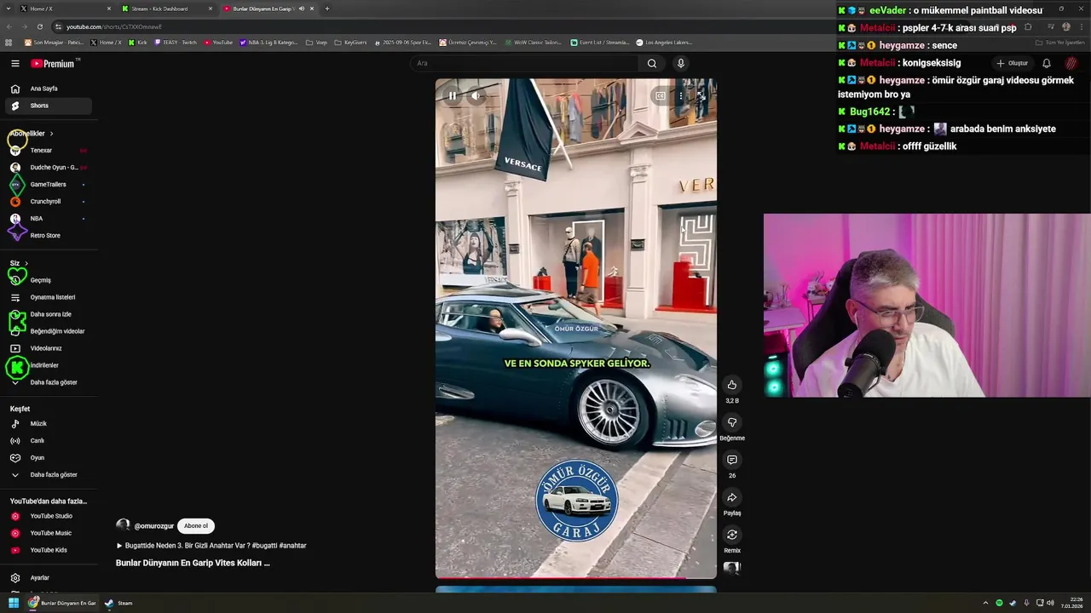Image resolution: width=1091 pixels, height=613 pixels.
Task: Open Retro Store subscription
Action: click(49, 236)
